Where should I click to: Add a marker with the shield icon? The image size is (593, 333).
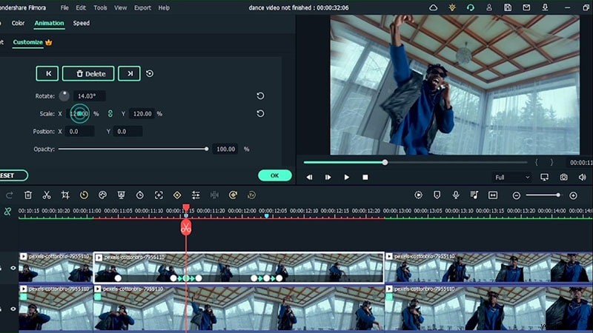[x=437, y=195]
